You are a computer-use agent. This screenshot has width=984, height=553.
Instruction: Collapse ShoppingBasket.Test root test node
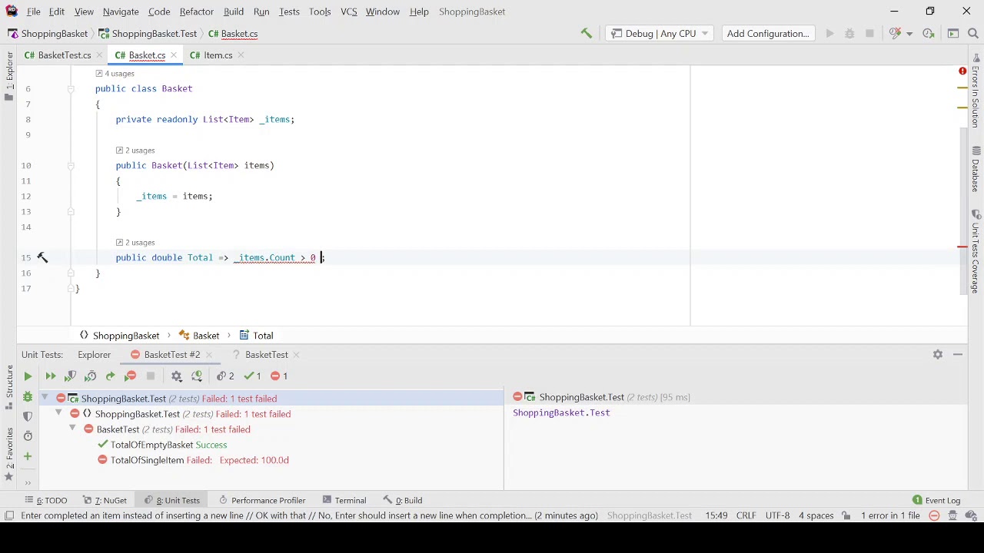coord(45,398)
